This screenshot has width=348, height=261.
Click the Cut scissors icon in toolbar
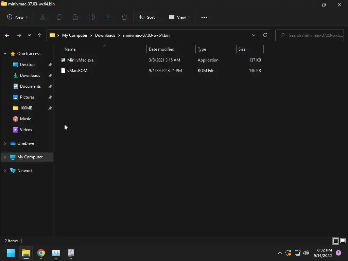tap(43, 17)
